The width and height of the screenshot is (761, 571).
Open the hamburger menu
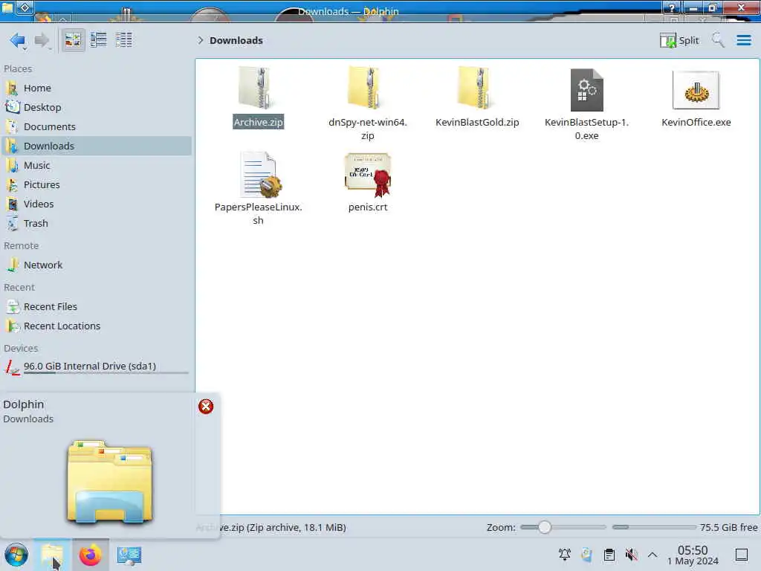click(x=743, y=40)
